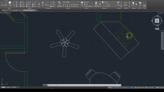Expand the Utilities panel

(126, 8)
